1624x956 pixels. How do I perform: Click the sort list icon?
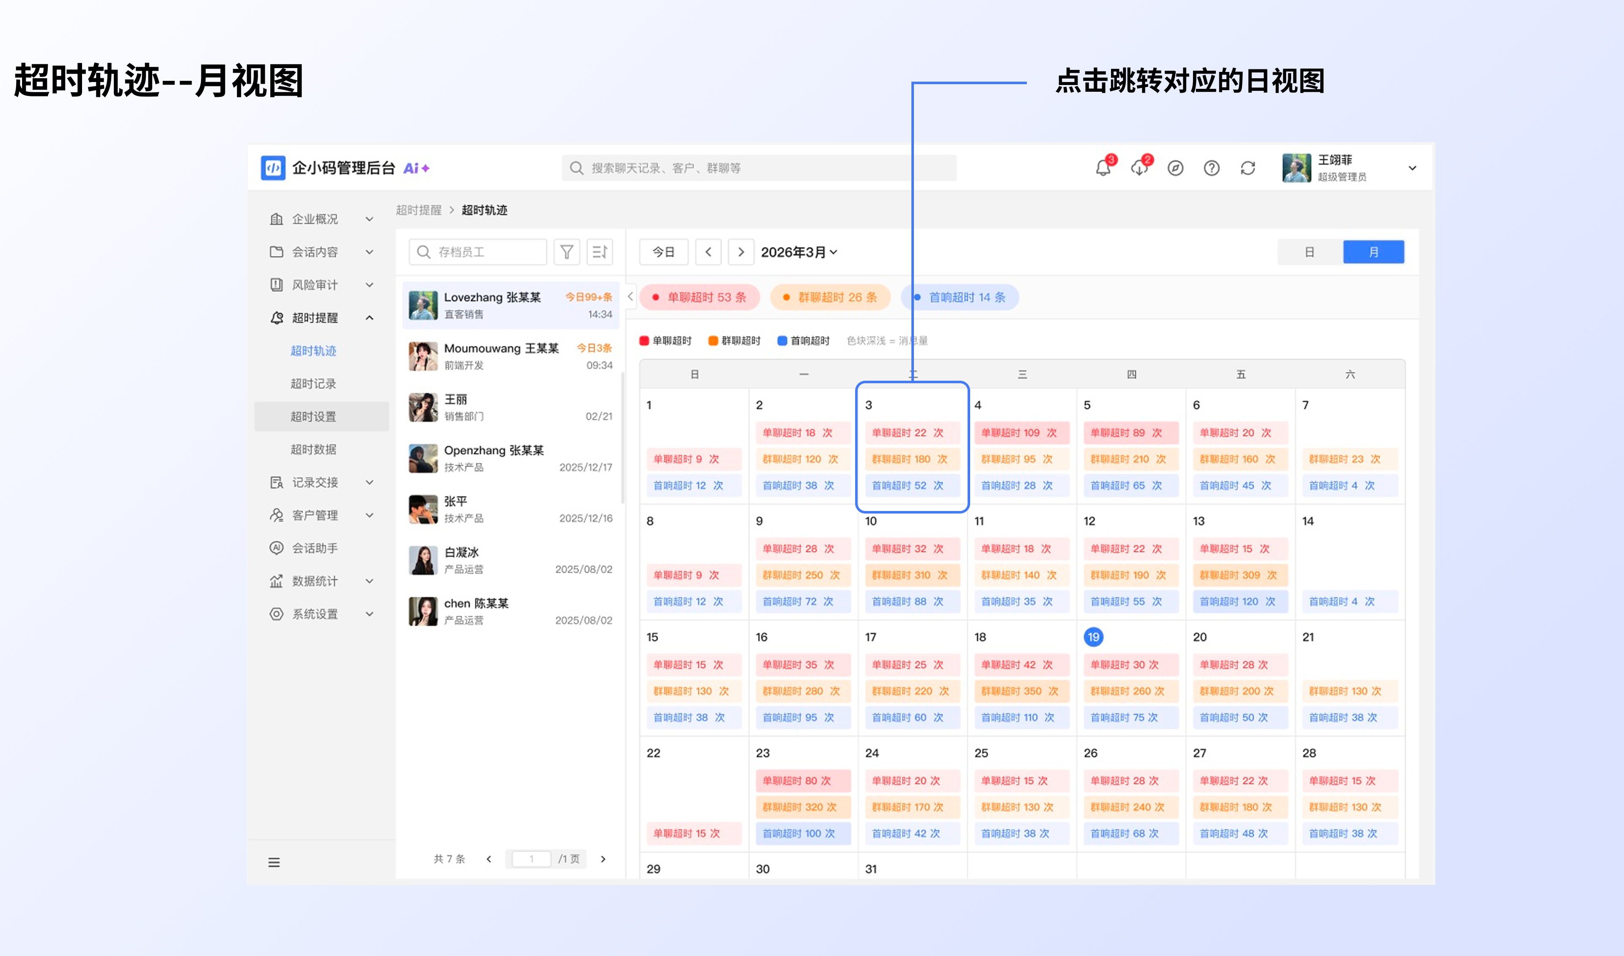pyautogui.click(x=599, y=252)
